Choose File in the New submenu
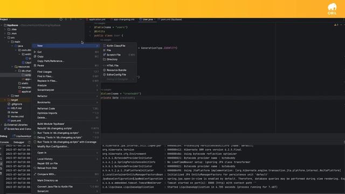The width and height of the screenshot is (345, 194). click(x=119, y=50)
